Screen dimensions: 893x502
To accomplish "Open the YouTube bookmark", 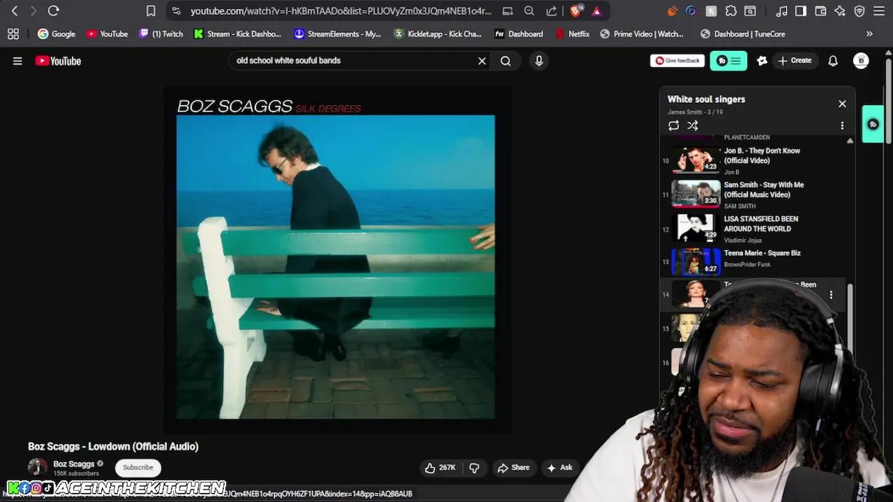I will pos(107,33).
